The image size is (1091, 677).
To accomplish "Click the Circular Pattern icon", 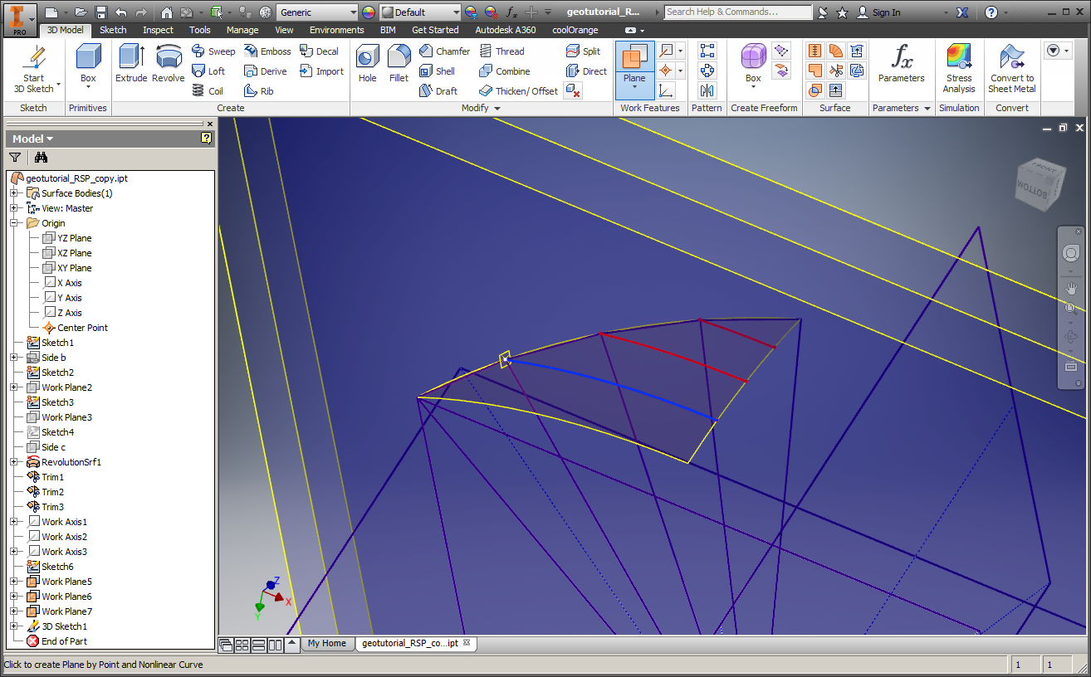I will tap(707, 71).
